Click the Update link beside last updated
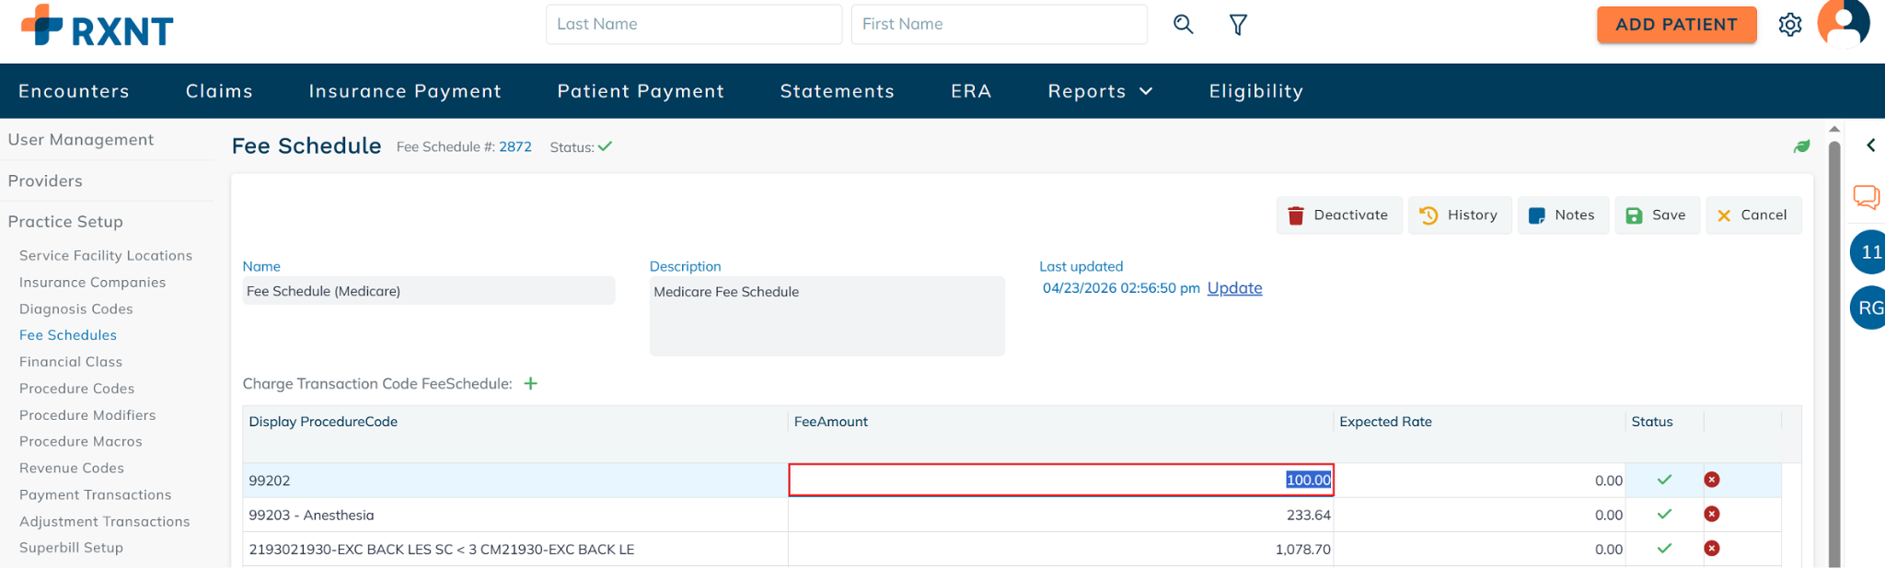 1234,288
